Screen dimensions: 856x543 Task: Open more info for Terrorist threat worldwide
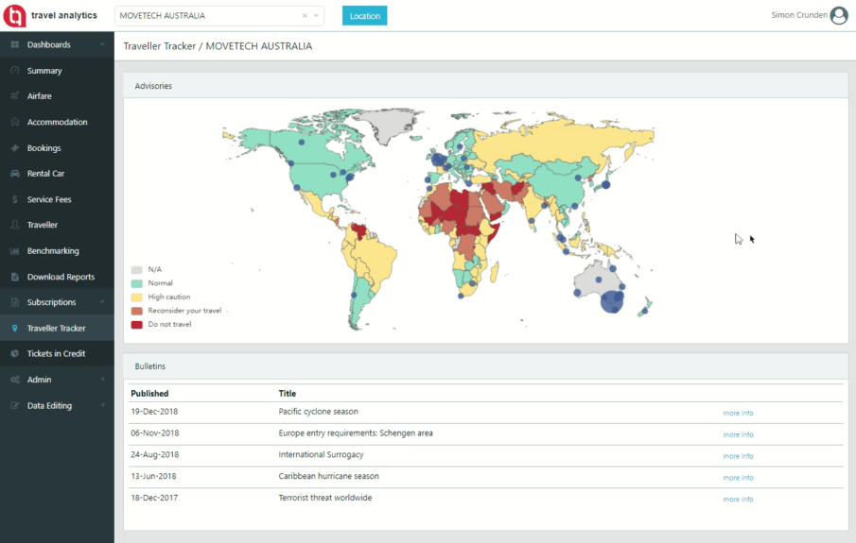coord(738,499)
